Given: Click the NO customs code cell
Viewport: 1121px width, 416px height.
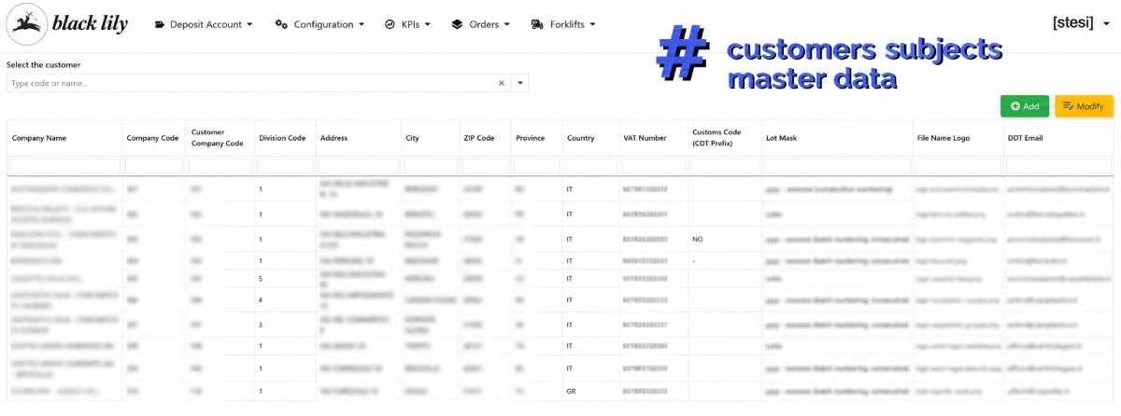Looking at the screenshot, I should click(x=724, y=239).
